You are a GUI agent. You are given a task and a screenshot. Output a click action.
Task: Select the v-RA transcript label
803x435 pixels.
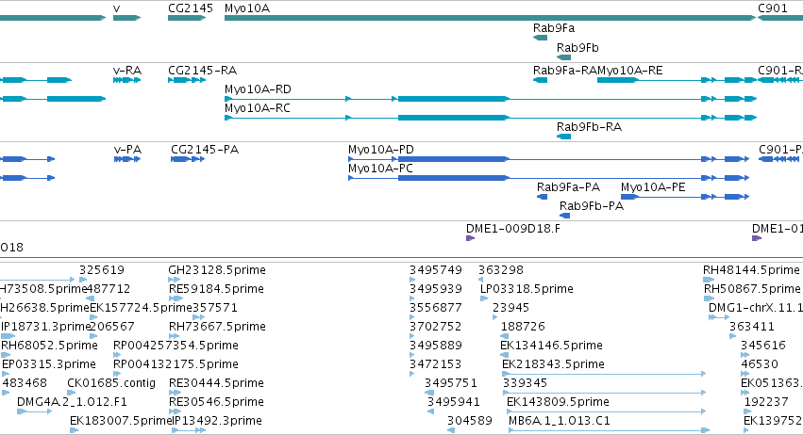(x=127, y=71)
